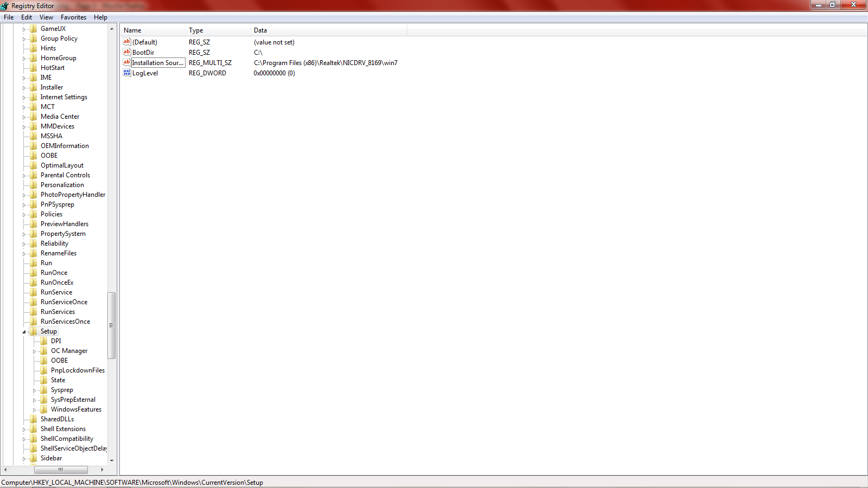Close the Registry Editor window
868x488 pixels.
853,5
